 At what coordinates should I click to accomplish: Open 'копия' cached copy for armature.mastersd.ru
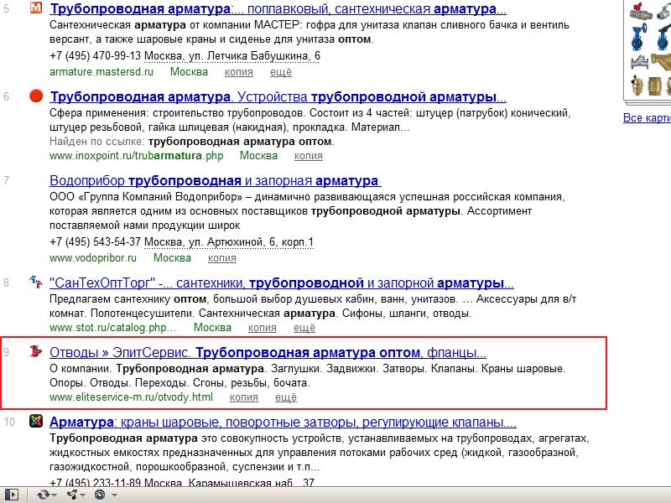pos(239,72)
